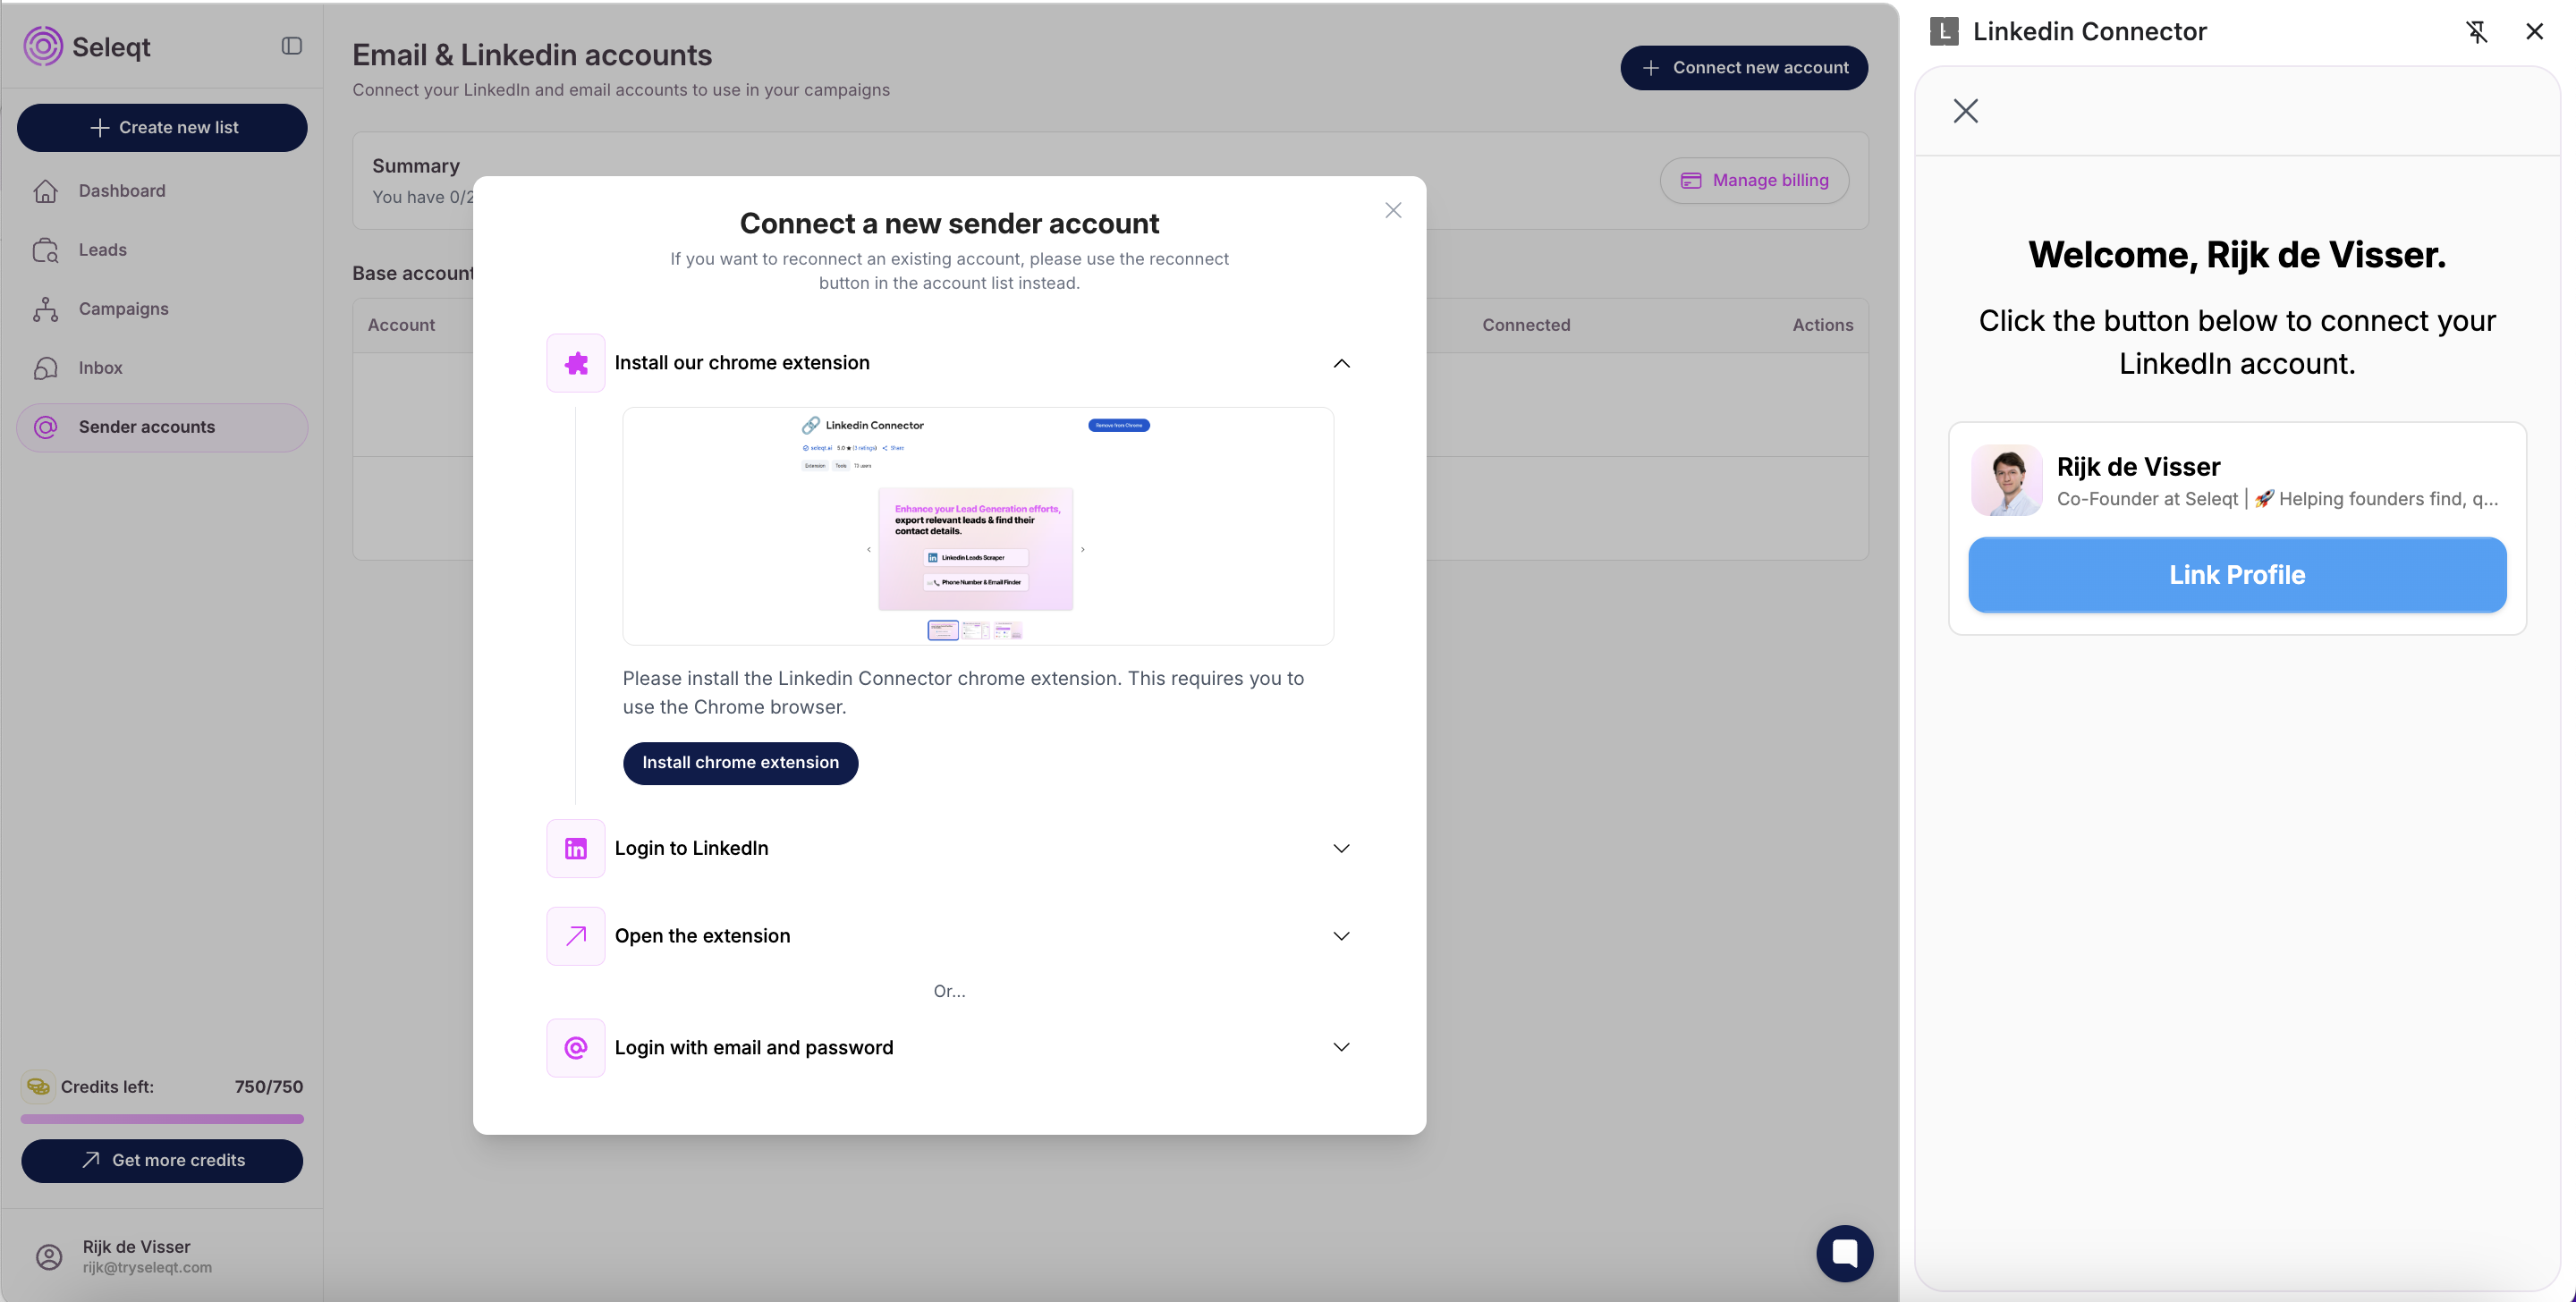This screenshot has height=1302, width=2576.
Task: Close the Connect a new sender account dialog
Action: point(1393,210)
